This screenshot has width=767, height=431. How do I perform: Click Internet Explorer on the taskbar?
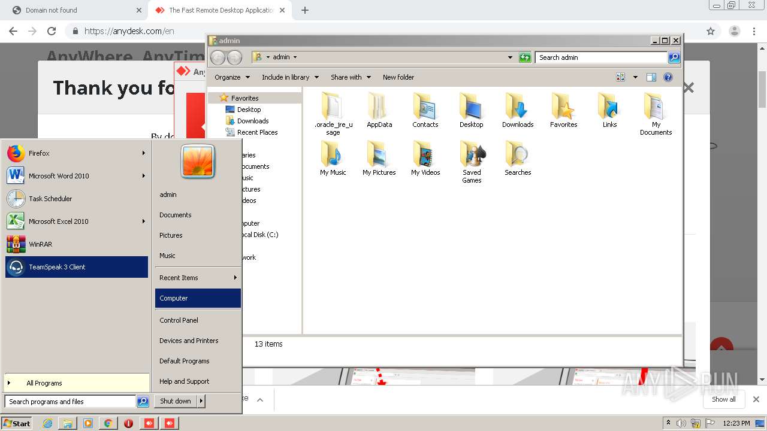tap(48, 423)
